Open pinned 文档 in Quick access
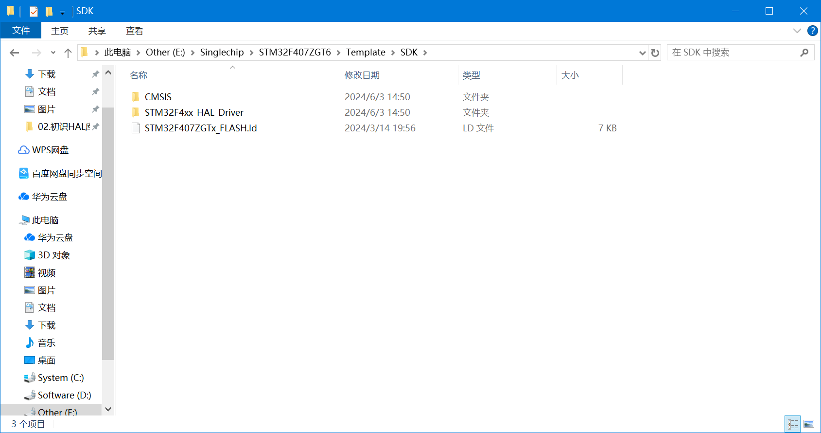Viewport: 821px width, 433px height. click(47, 91)
